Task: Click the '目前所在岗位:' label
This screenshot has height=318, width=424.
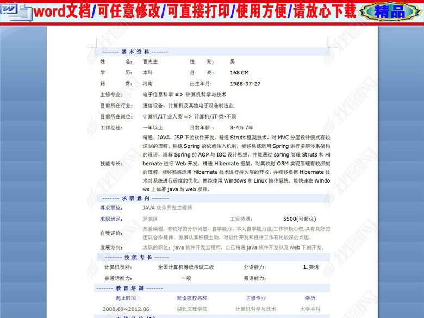Action: [x=116, y=116]
